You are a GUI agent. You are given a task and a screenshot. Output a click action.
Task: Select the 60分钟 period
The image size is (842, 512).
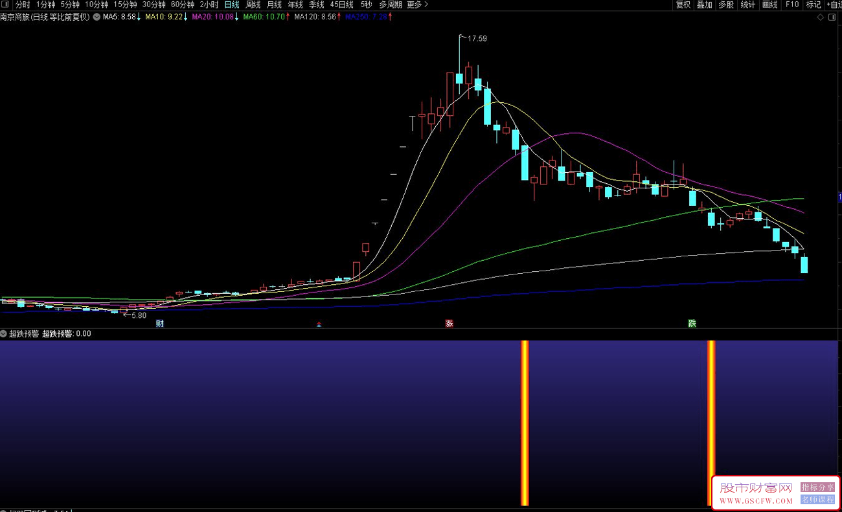[183, 5]
